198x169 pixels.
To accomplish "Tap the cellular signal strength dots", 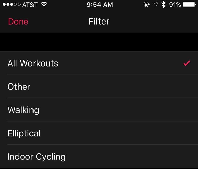I will tap(11, 5).
